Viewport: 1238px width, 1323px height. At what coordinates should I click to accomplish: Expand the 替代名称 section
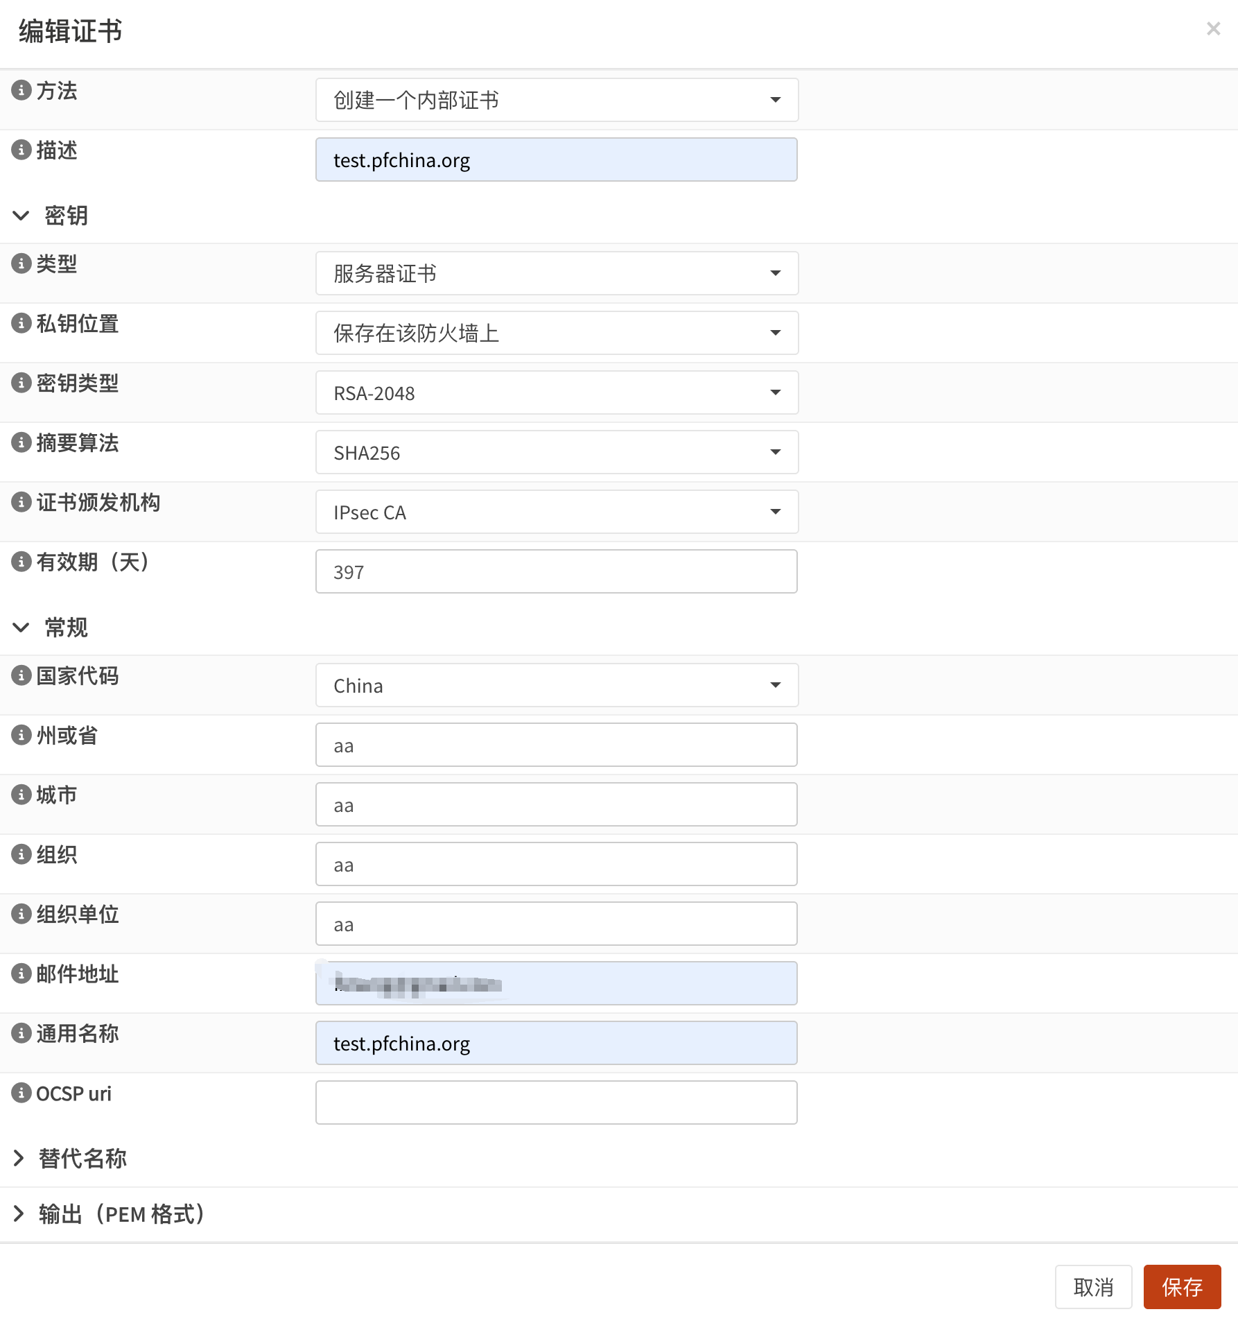pos(19,1158)
